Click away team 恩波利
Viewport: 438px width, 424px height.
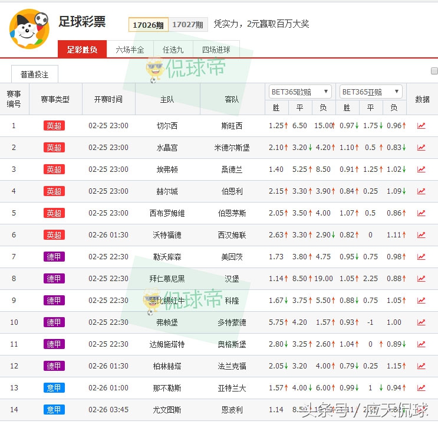pos(232,409)
